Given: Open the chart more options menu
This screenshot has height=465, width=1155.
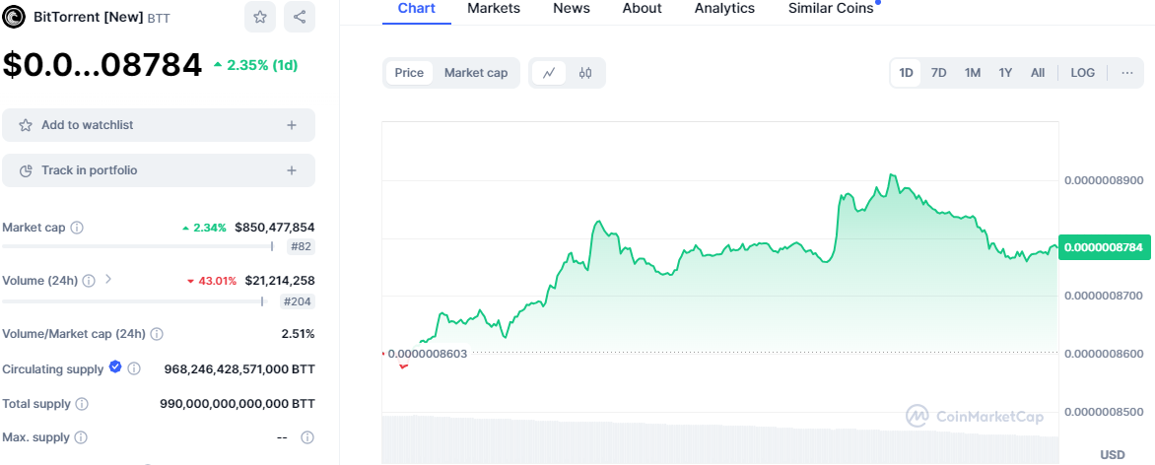Looking at the screenshot, I should tap(1127, 73).
